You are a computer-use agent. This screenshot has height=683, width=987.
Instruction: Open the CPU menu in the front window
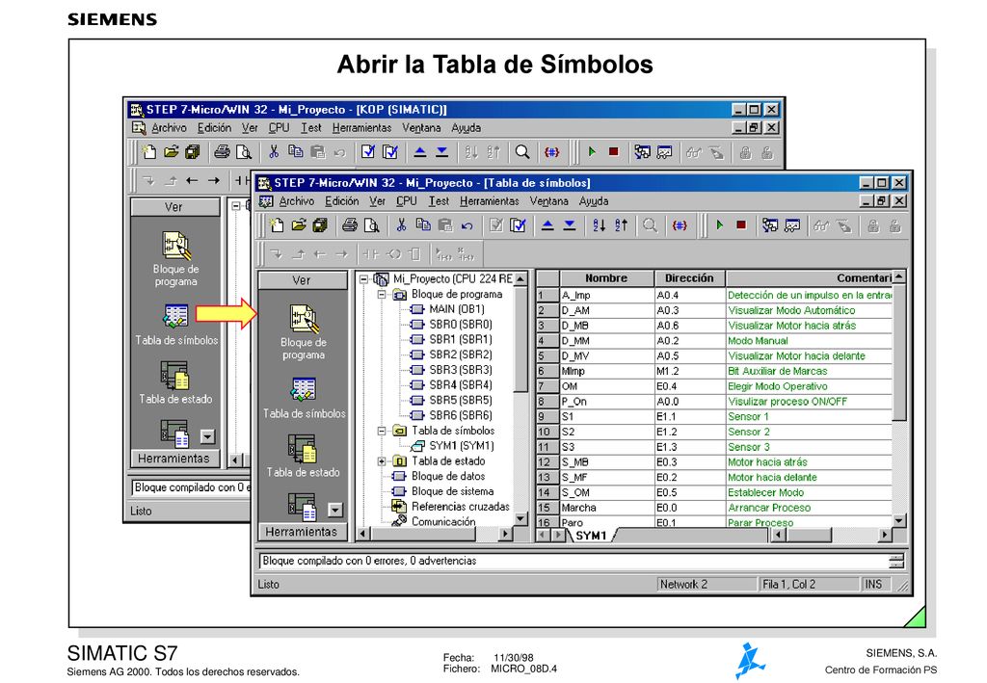407,201
